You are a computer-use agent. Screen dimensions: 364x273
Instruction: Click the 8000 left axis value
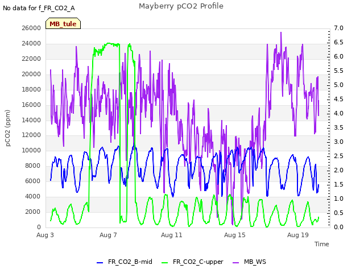[33, 166]
